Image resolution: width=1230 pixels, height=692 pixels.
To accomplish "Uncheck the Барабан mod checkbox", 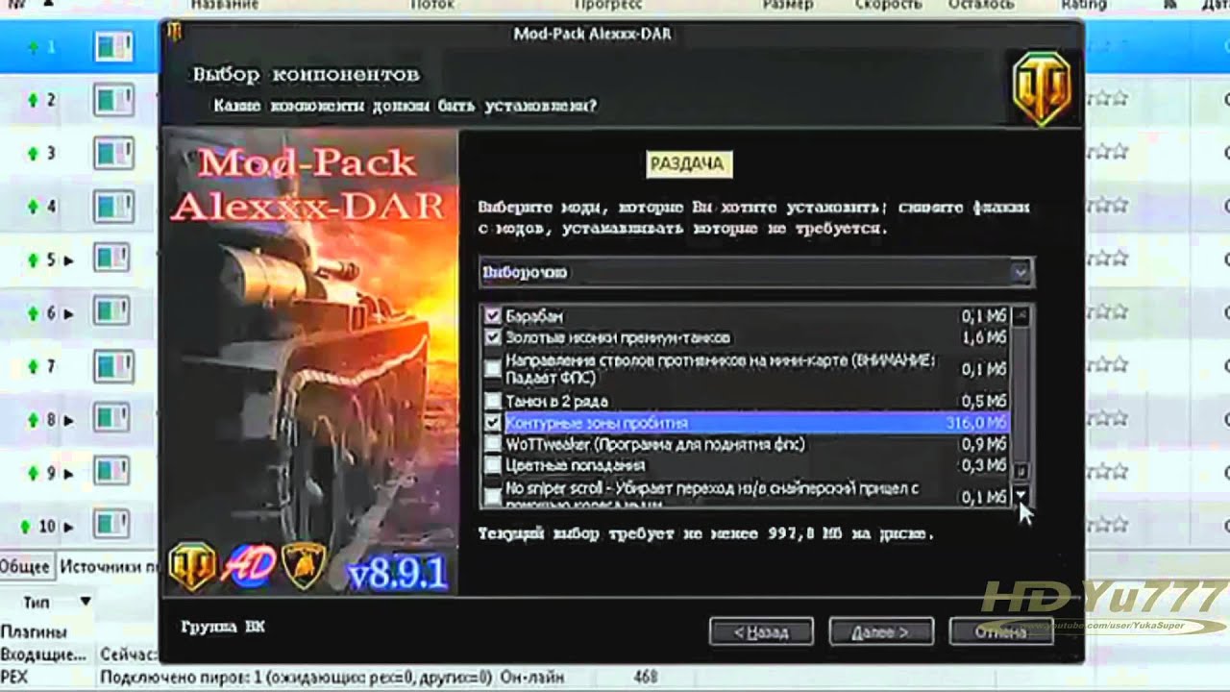I will [x=493, y=316].
